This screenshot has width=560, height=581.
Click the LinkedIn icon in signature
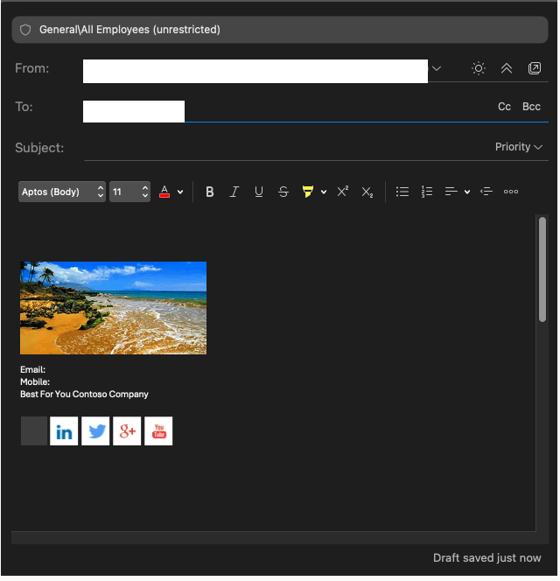click(64, 431)
